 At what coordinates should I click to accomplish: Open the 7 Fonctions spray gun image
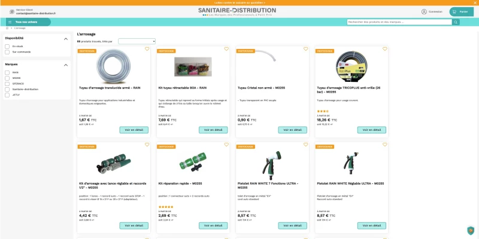point(272,165)
